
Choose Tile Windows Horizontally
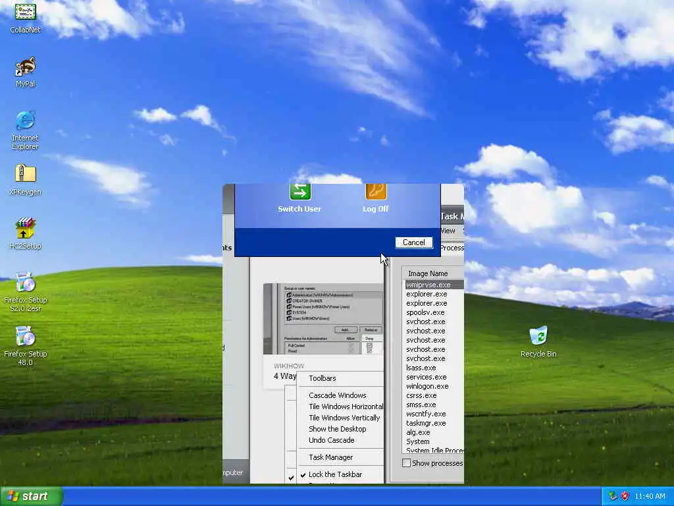(x=340, y=406)
